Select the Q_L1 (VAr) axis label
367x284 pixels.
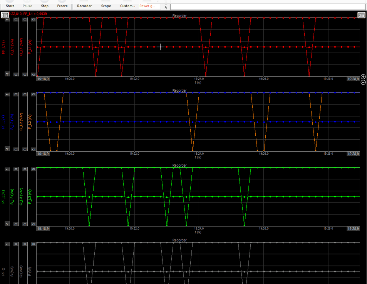(x=21, y=47)
